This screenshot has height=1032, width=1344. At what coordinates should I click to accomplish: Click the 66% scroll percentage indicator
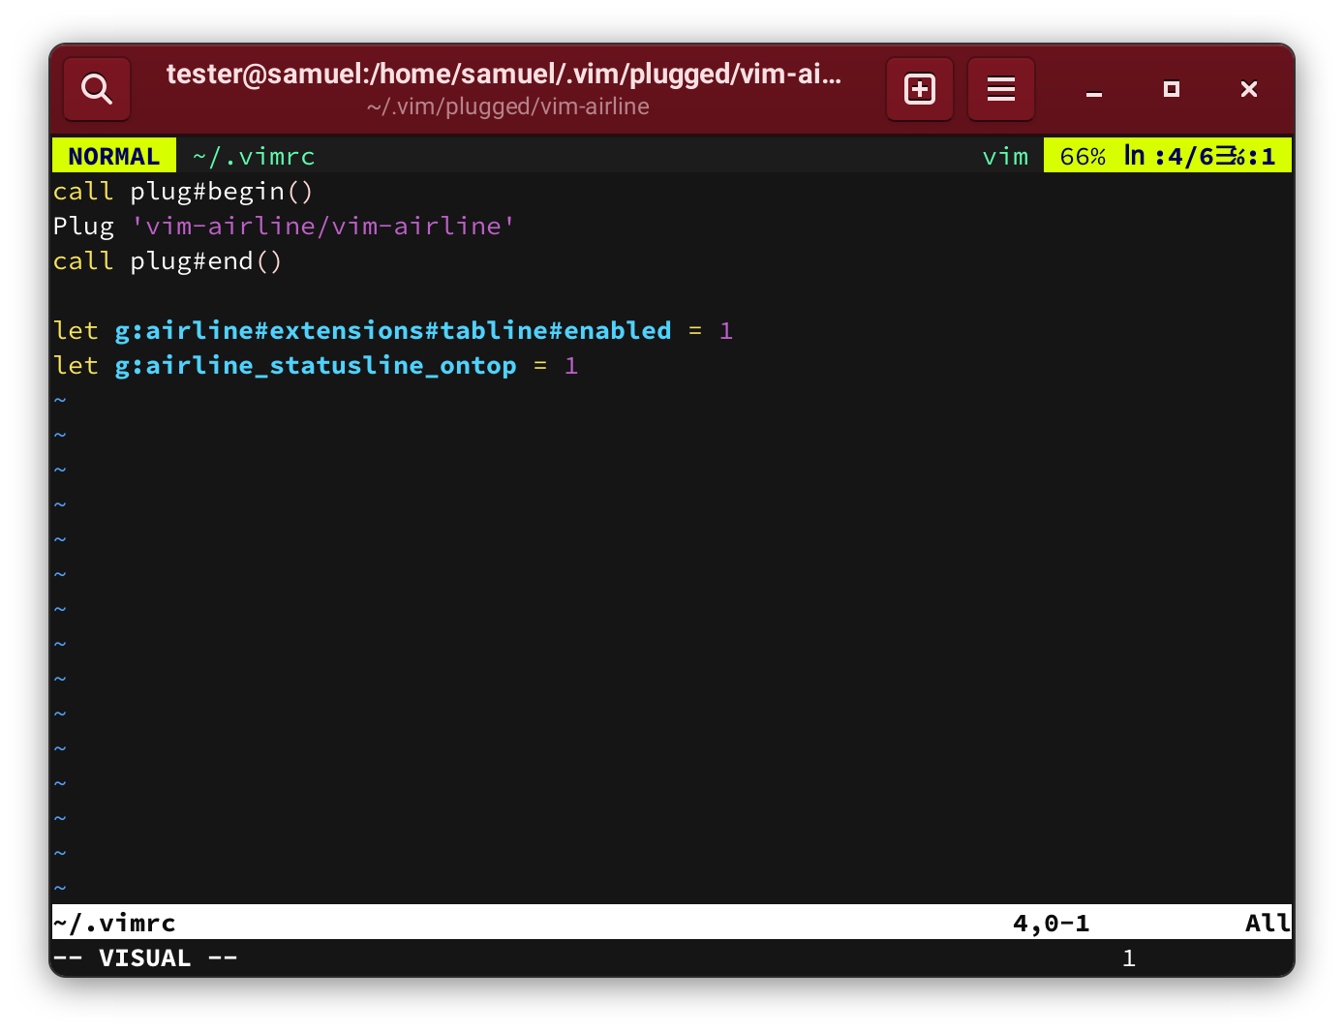pos(1082,155)
